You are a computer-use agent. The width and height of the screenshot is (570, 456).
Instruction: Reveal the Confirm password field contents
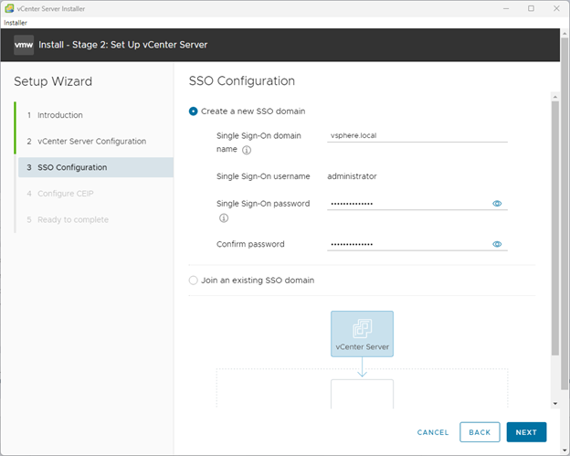[x=497, y=244]
